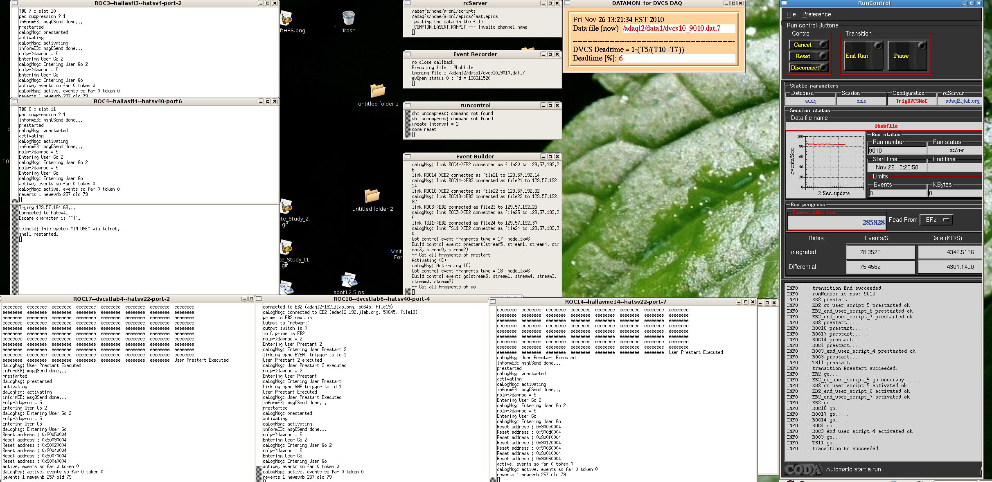Click DATAMON data file path dvcs10_9010.dat.7

point(671,28)
